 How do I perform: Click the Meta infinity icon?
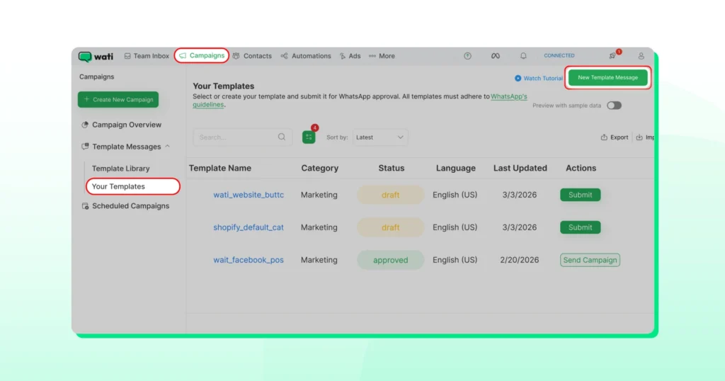(x=495, y=56)
